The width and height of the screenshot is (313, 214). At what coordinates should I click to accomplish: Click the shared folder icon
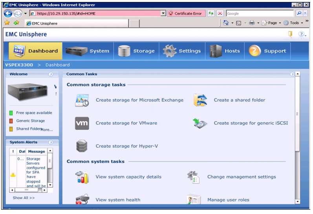click(200, 100)
